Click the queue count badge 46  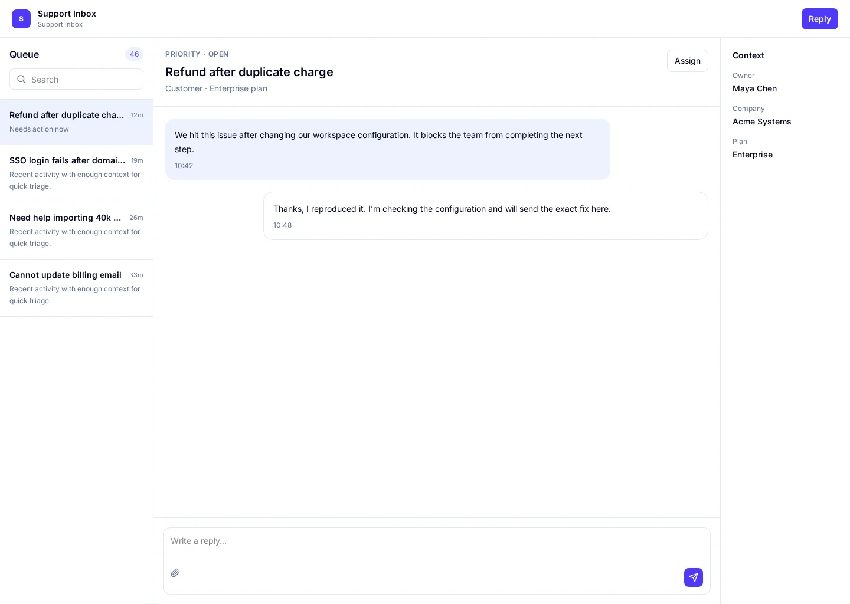tap(134, 54)
